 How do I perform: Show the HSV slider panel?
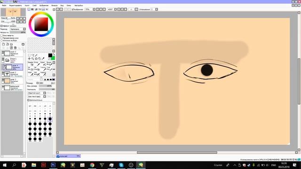36,9
